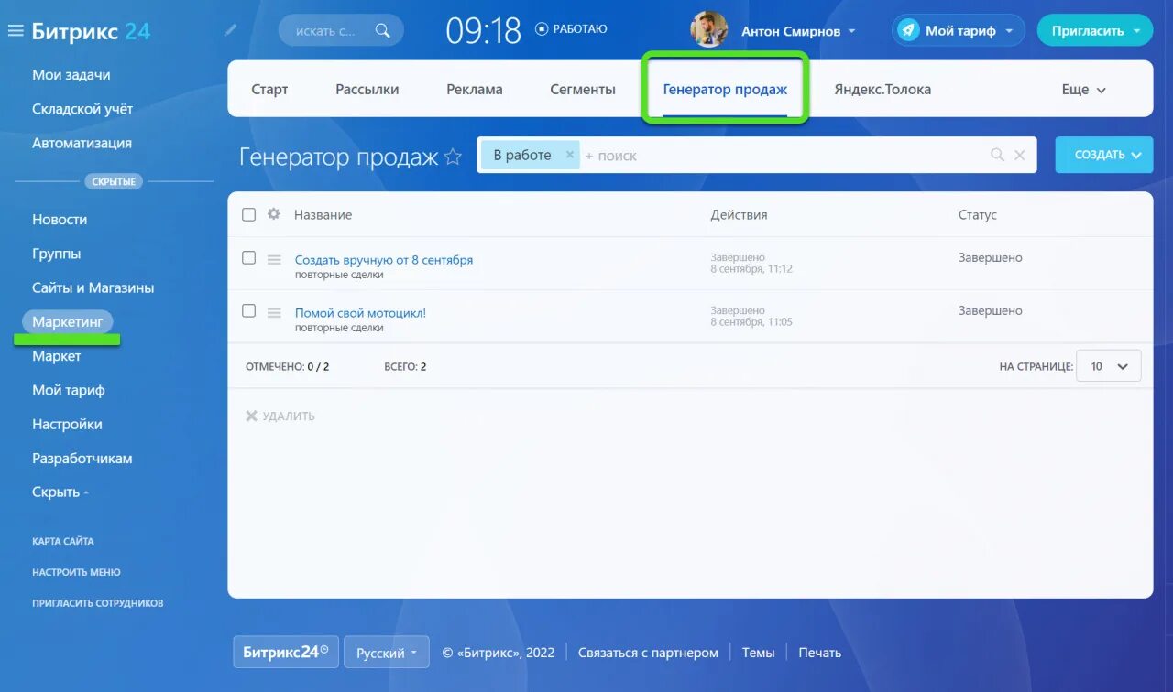The image size is (1173, 692).
Task: Click the Битрикс24 footer button
Action: [x=286, y=652]
